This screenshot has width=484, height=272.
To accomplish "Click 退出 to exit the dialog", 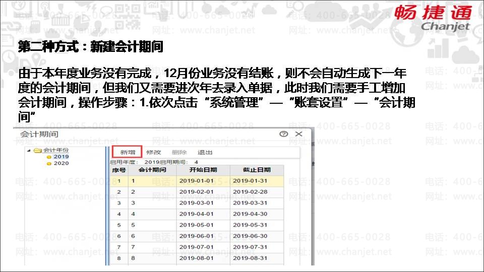I will point(205,152).
